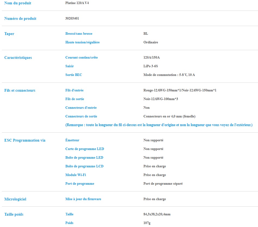This screenshot has height=227, width=258.
Task: Select the 'Module Wi-Fi' label
Action: tap(75, 175)
